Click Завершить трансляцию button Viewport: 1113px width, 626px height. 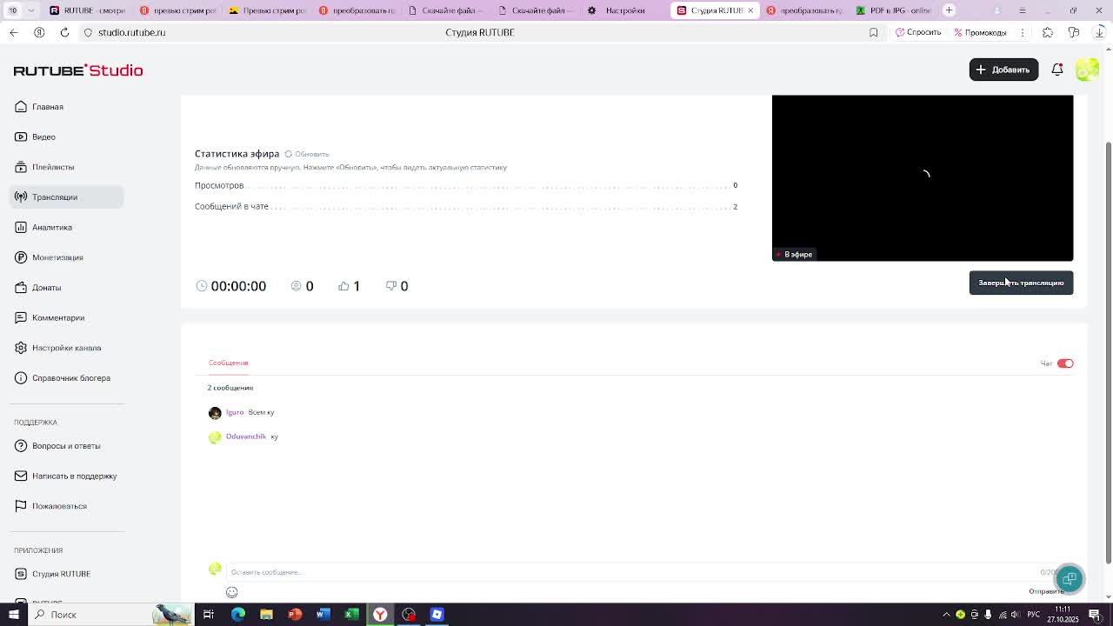pos(1021,283)
